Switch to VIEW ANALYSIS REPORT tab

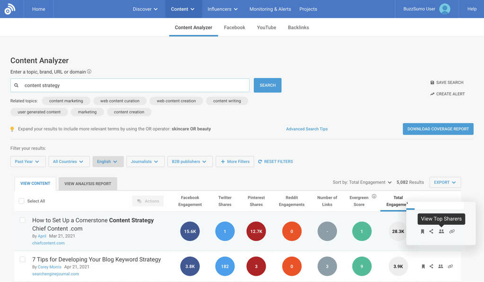[87, 184]
